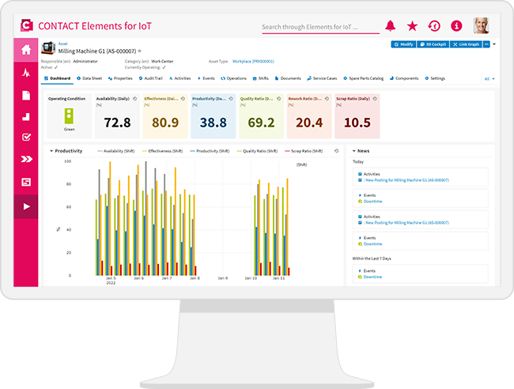Viewport: 514px width, 389px height.
Task: Toggle favorite star next to Milling Machine G1
Action: 140,51
